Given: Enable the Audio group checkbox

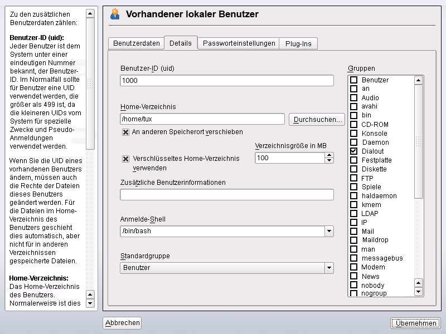Looking at the screenshot, I should click(353, 98).
